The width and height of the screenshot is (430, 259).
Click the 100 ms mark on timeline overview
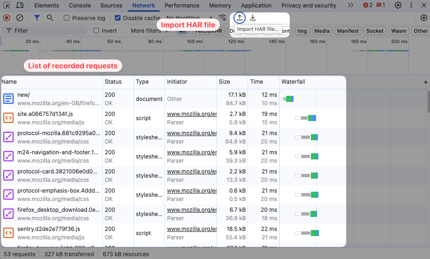point(195,42)
